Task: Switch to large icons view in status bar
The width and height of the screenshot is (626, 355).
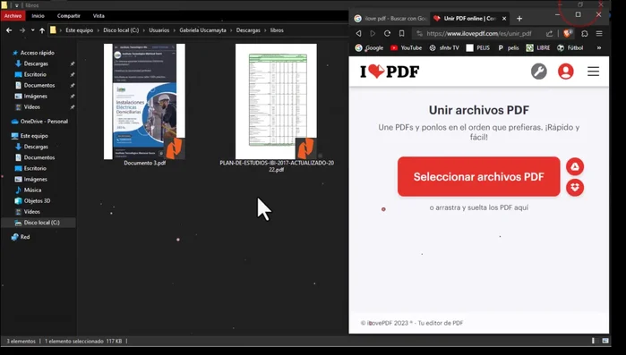Action: click(605, 341)
